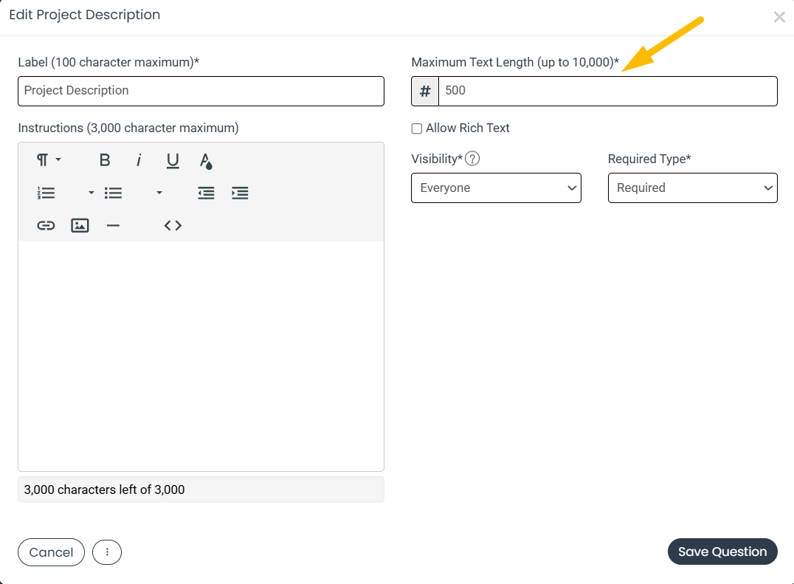Image resolution: width=794 pixels, height=584 pixels.
Task: Open the more options three-dot button
Action: (x=107, y=552)
